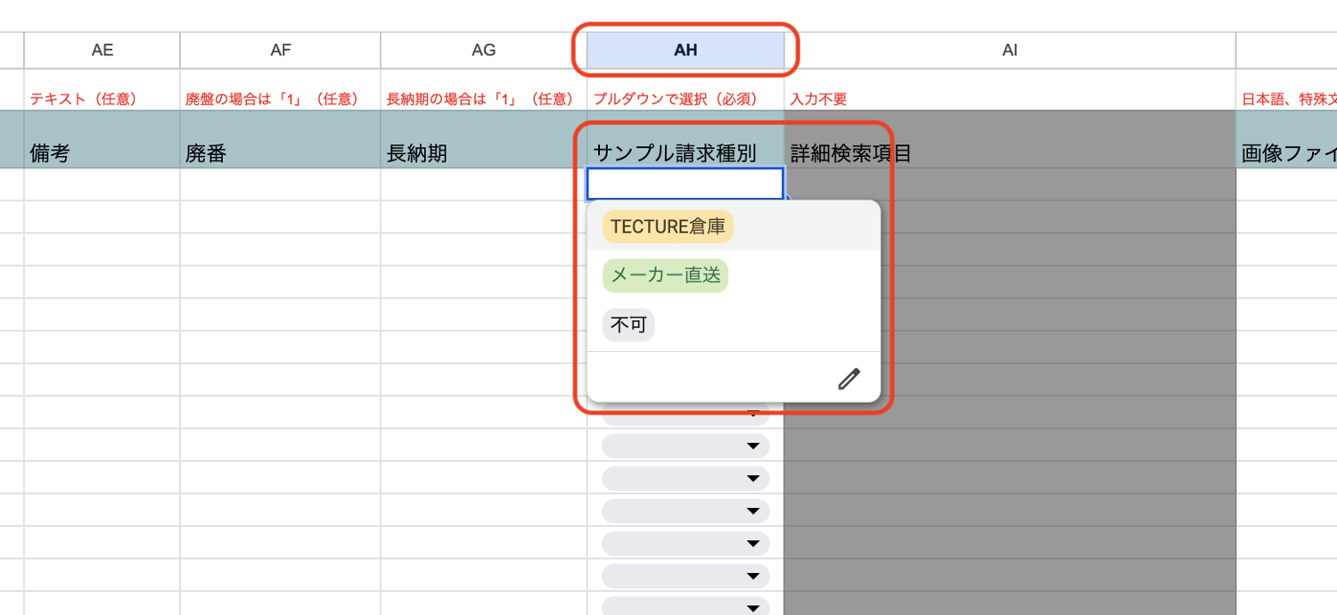Click the note プルダウンで選択（必須）
Image resolution: width=1337 pixels, height=615 pixels.
[676, 99]
